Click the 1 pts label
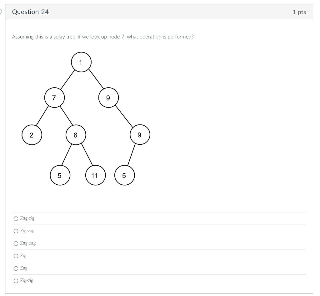The height and width of the screenshot is (296, 320). [x=299, y=12]
